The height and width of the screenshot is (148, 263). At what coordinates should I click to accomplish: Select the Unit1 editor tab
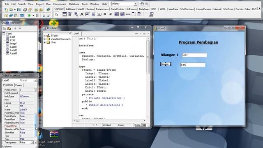click(76, 33)
